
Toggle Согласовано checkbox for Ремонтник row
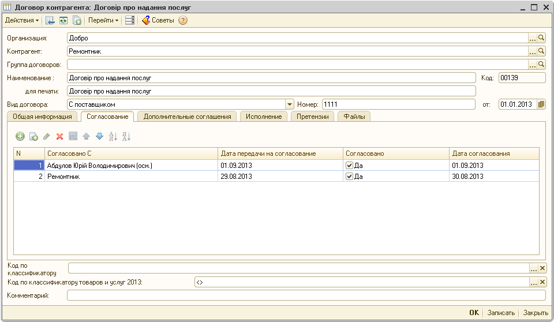pos(349,177)
